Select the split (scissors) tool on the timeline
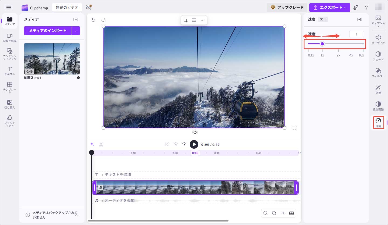 (101, 144)
